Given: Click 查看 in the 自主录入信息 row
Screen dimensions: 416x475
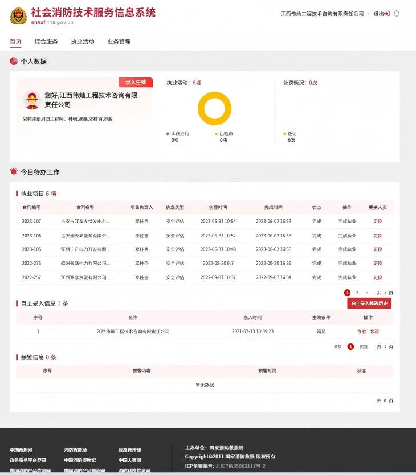Looking at the screenshot, I should pos(361,331).
